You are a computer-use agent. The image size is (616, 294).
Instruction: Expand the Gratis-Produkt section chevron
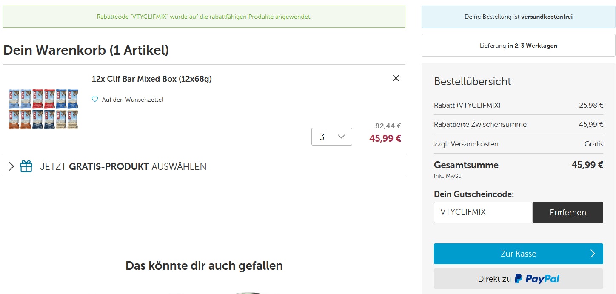[x=11, y=166]
